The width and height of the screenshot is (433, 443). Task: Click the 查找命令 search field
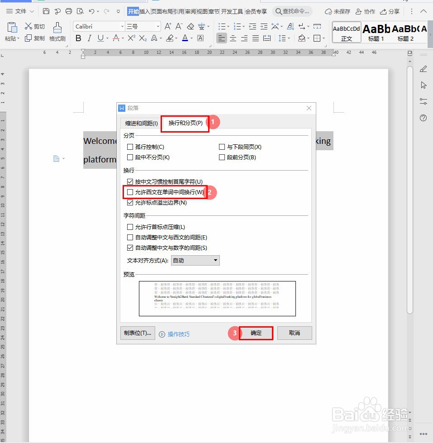click(293, 11)
